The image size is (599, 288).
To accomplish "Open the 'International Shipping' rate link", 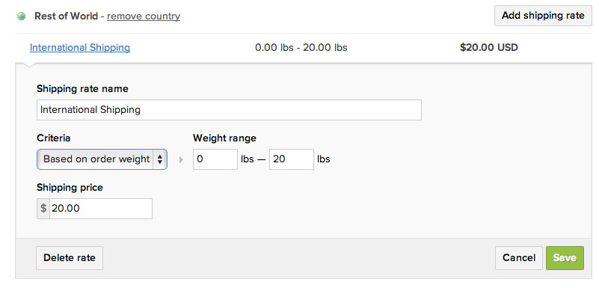I will (80, 48).
